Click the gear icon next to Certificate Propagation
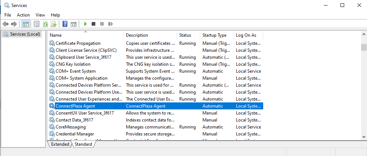 tap(52, 43)
